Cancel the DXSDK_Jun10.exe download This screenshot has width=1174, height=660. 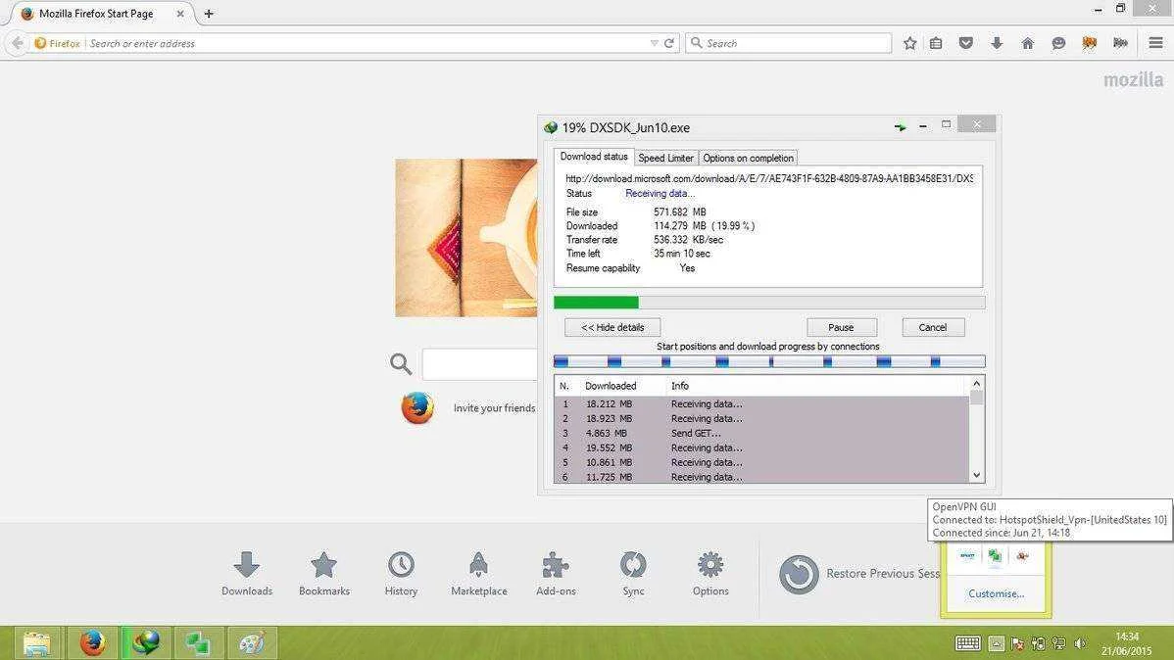click(x=932, y=327)
